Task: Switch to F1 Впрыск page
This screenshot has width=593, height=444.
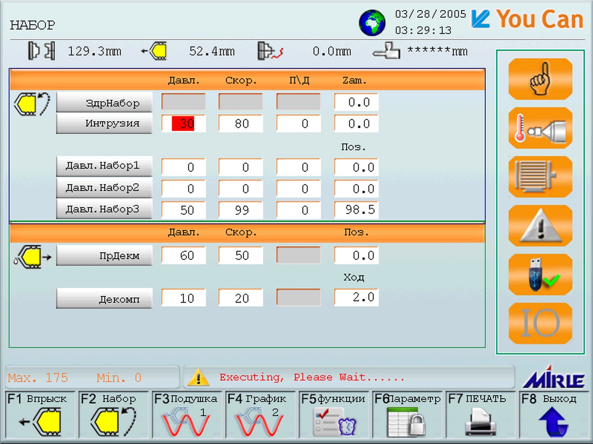Action: point(40,414)
